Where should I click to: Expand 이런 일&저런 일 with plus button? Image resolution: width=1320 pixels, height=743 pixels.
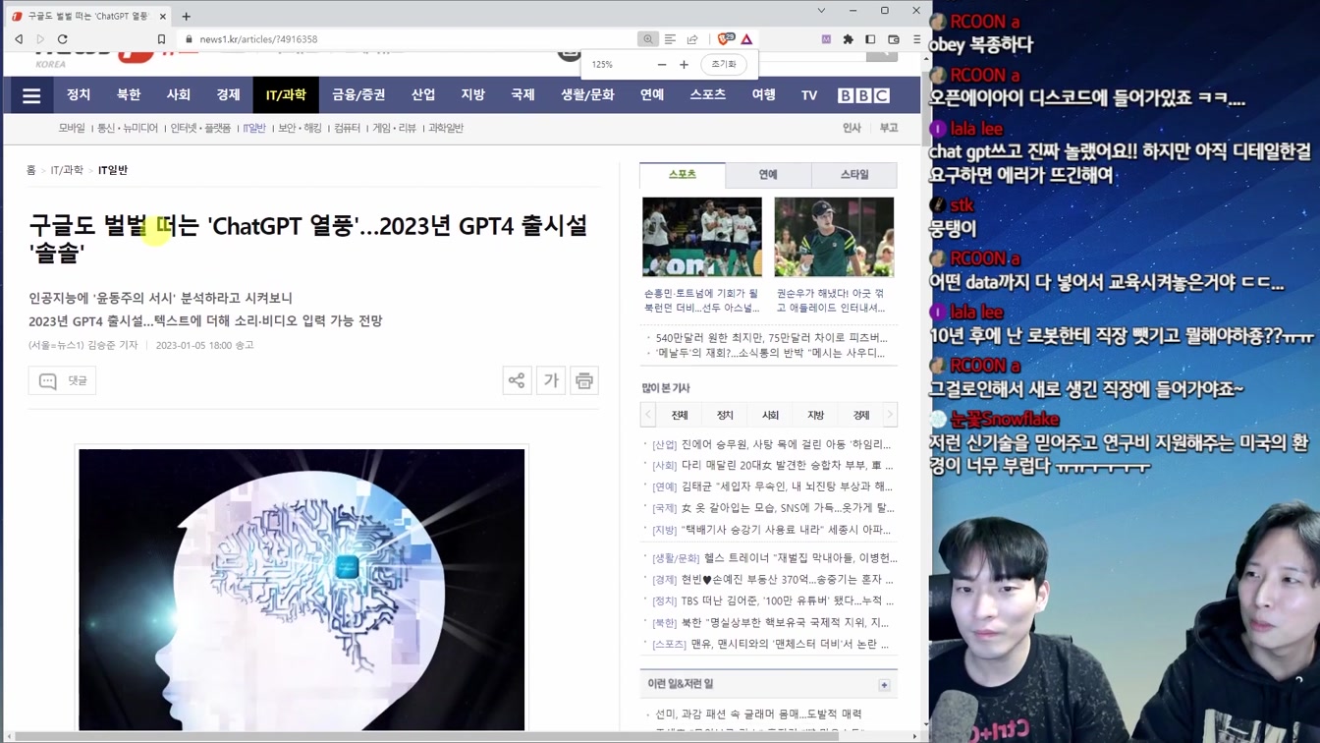click(884, 685)
